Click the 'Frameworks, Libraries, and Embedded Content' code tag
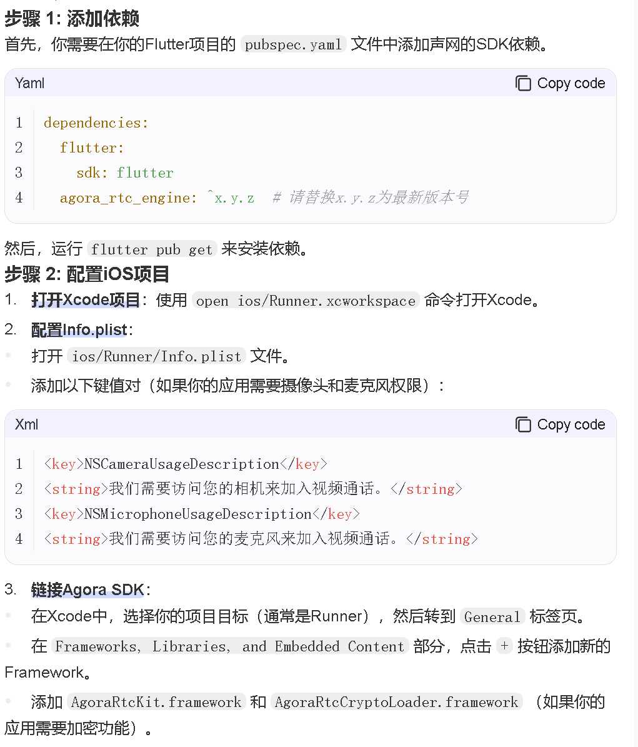The image size is (638, 747). [x=230, y=646]
